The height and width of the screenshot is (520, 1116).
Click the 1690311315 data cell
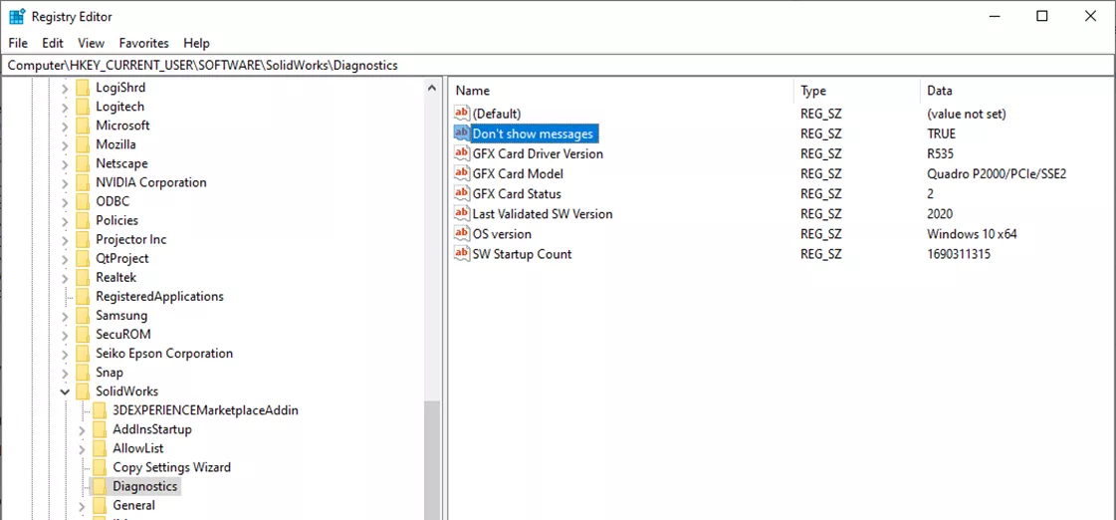point(959,254)
